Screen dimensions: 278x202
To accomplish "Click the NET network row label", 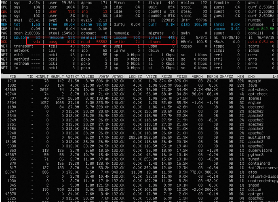I will [x=4, y=51].
